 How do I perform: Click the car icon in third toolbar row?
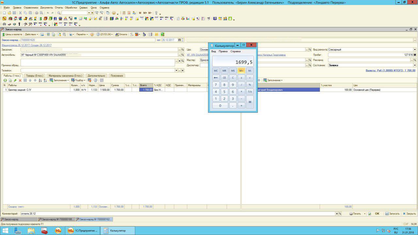pyautogui.click(x=4, y=24)
